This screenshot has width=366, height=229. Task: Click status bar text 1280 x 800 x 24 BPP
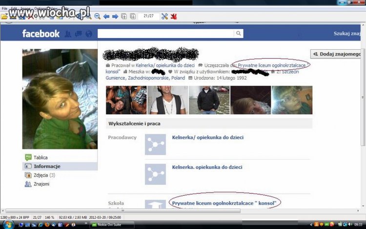[15, 217]
